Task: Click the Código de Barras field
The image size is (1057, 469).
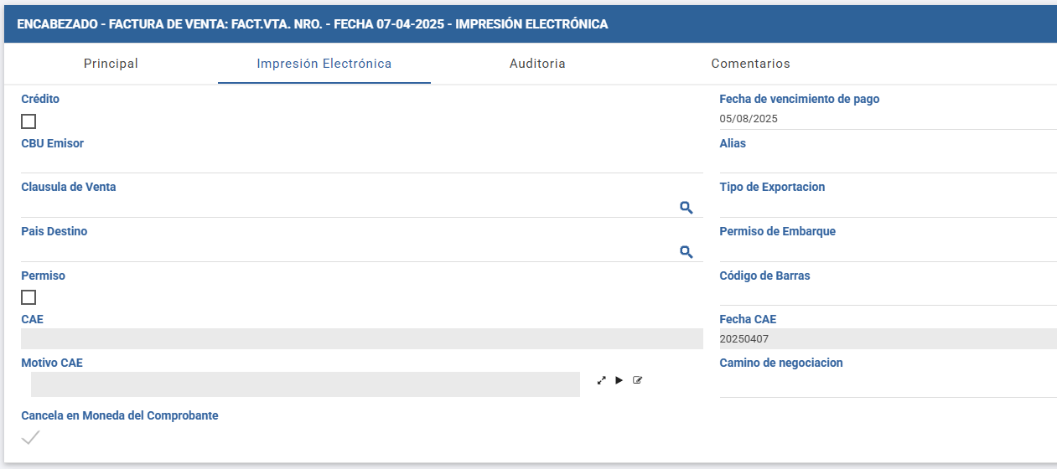Action: pos(888,295)
